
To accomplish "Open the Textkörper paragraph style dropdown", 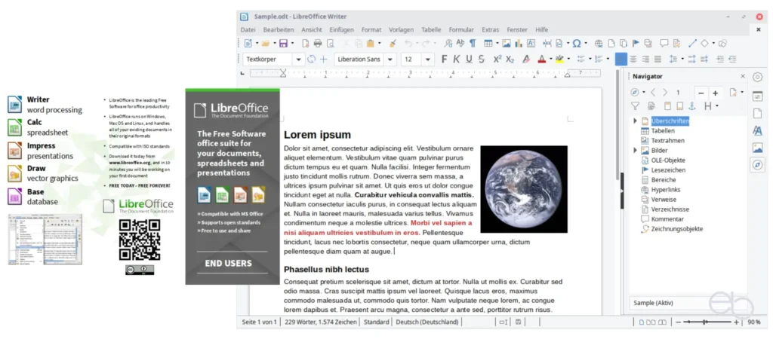I will point(298,59).
